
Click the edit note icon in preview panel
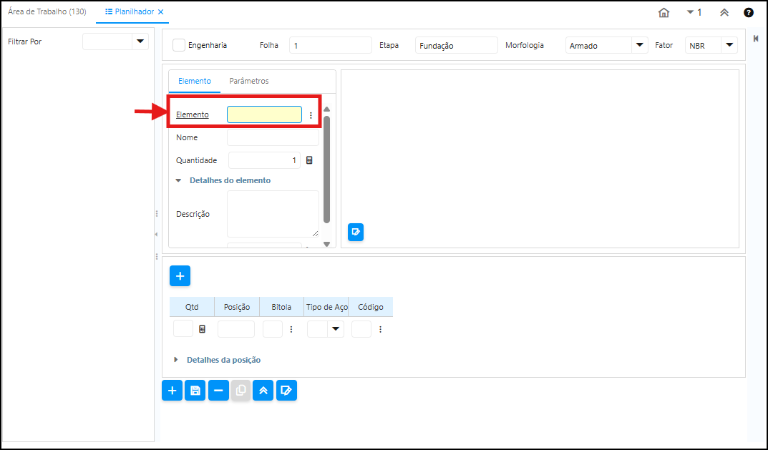click(x=356, y=232)
